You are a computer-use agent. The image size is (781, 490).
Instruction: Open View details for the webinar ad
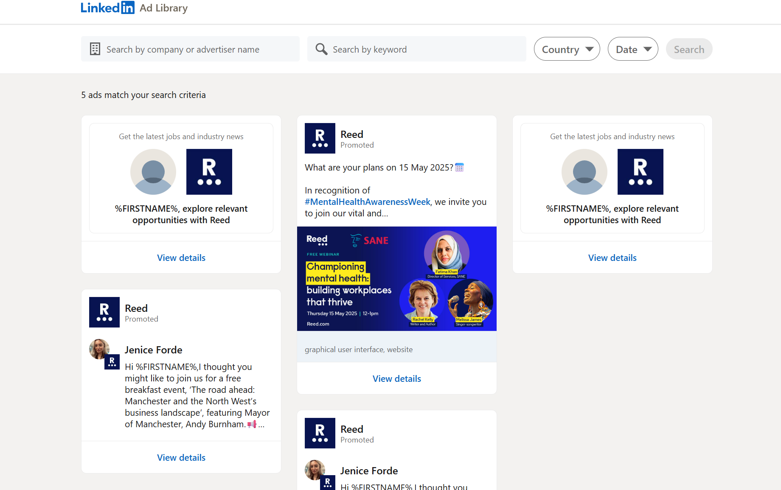(x=397, y=379)
